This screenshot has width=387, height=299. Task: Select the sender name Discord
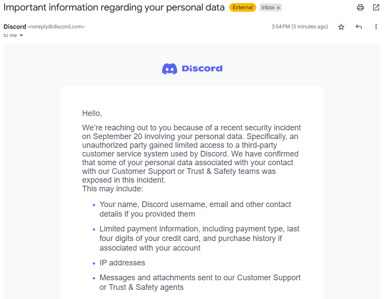pos(15,27)
